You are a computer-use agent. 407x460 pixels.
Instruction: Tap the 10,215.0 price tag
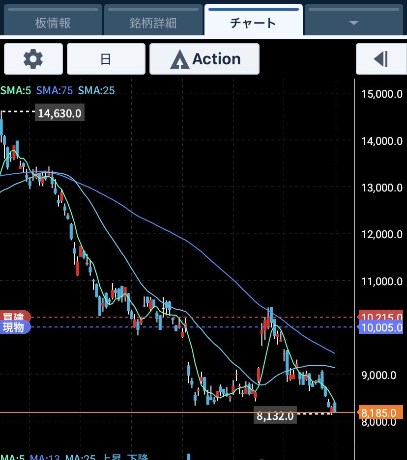pos(380,316)
